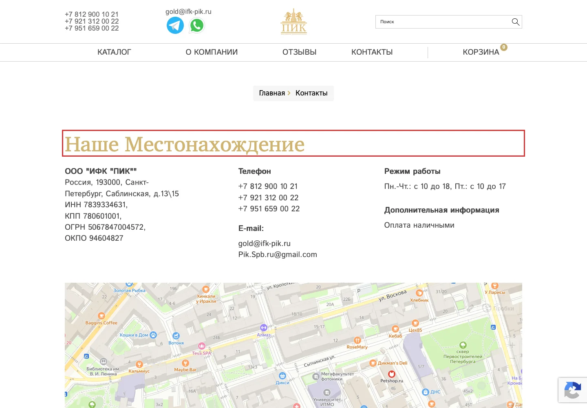Select the Алмаз map marker
587x408 pixels.
click(x=264, y=328)
